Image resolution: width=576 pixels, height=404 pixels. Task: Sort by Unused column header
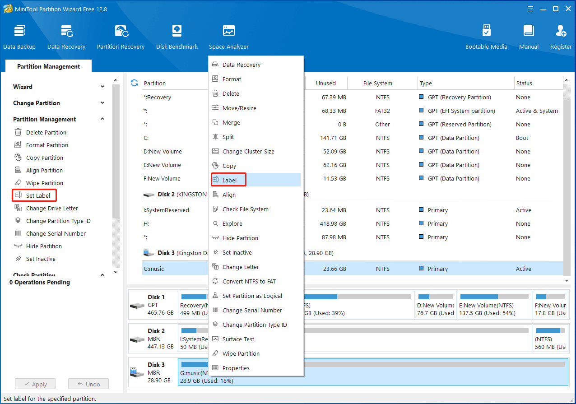point(326,83)
